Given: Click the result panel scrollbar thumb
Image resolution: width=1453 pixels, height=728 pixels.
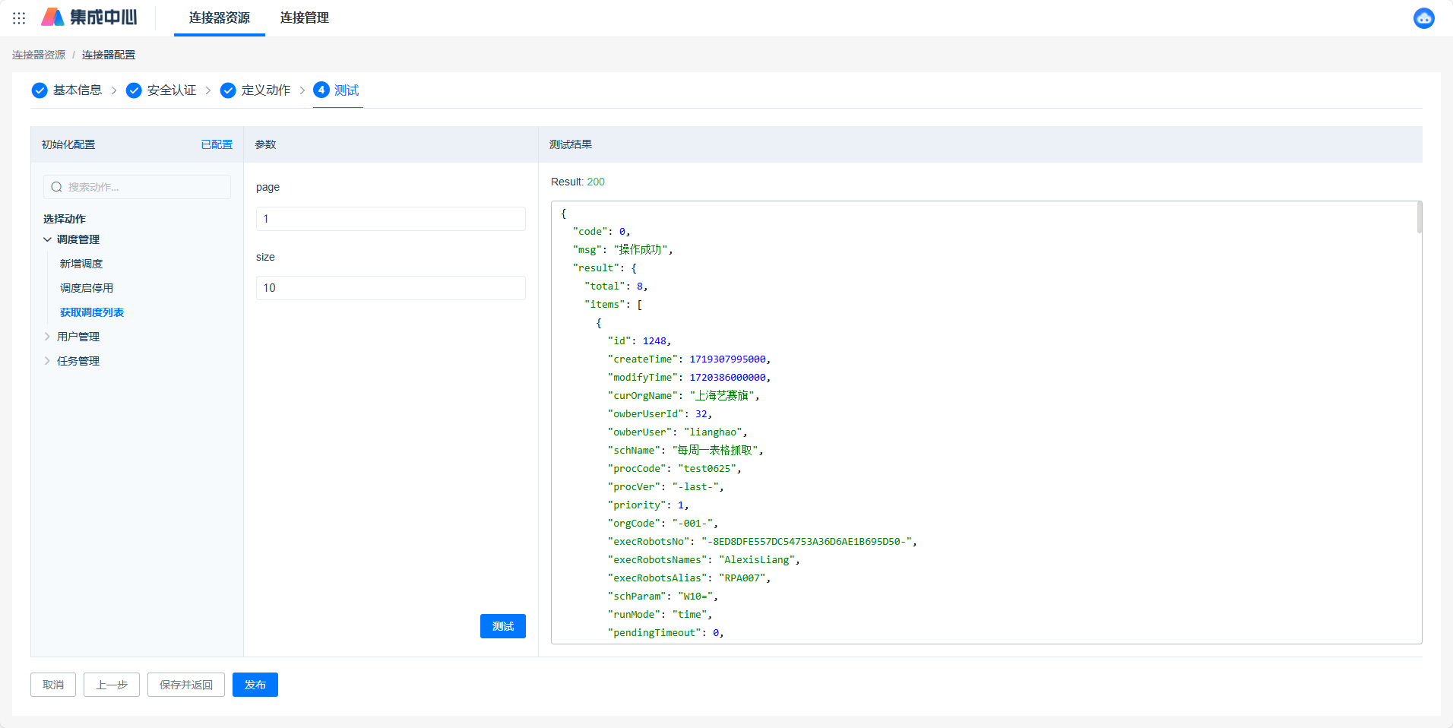Looking at the screenshot, I should (1419, 217).
